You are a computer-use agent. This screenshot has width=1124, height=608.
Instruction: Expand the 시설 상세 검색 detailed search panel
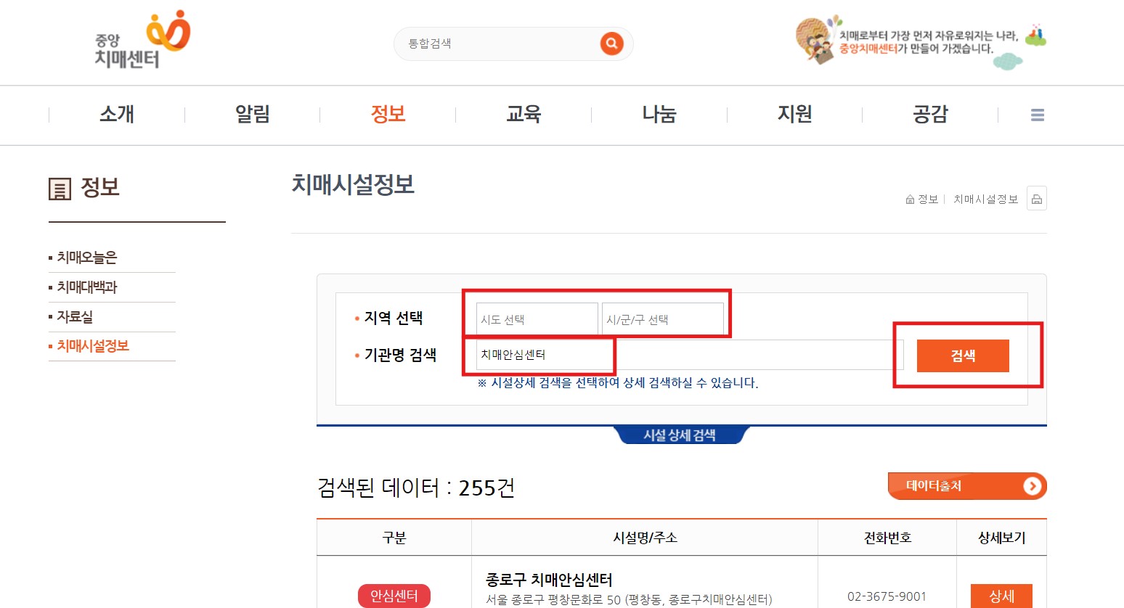(x=680, y=435)
